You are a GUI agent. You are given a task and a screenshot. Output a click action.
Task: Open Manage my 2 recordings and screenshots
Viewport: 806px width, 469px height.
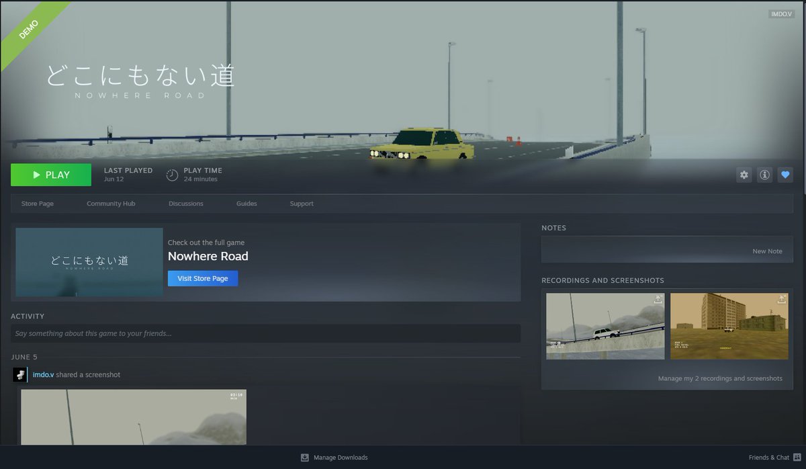tap(720, 378)
